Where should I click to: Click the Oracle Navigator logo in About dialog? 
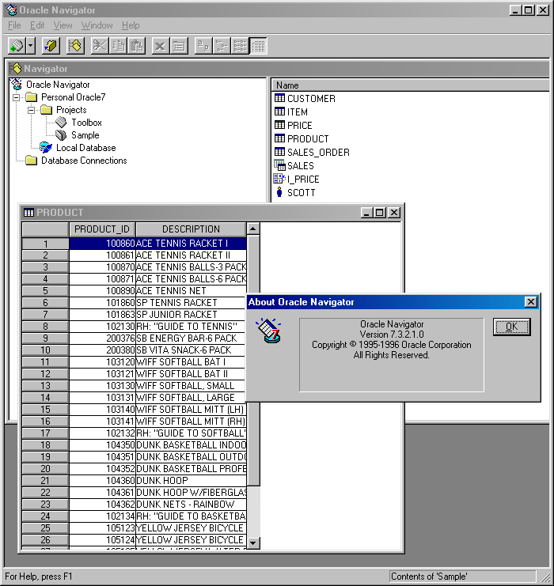click(x=269, y=331)
